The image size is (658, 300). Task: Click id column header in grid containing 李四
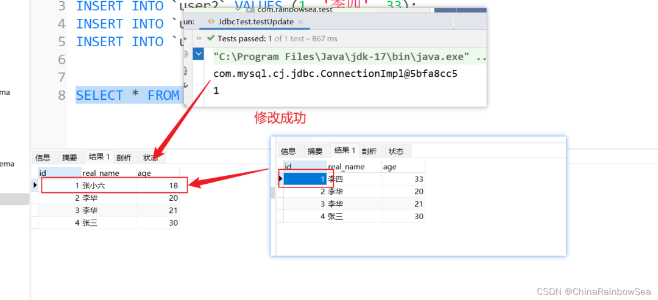[305, 166]
